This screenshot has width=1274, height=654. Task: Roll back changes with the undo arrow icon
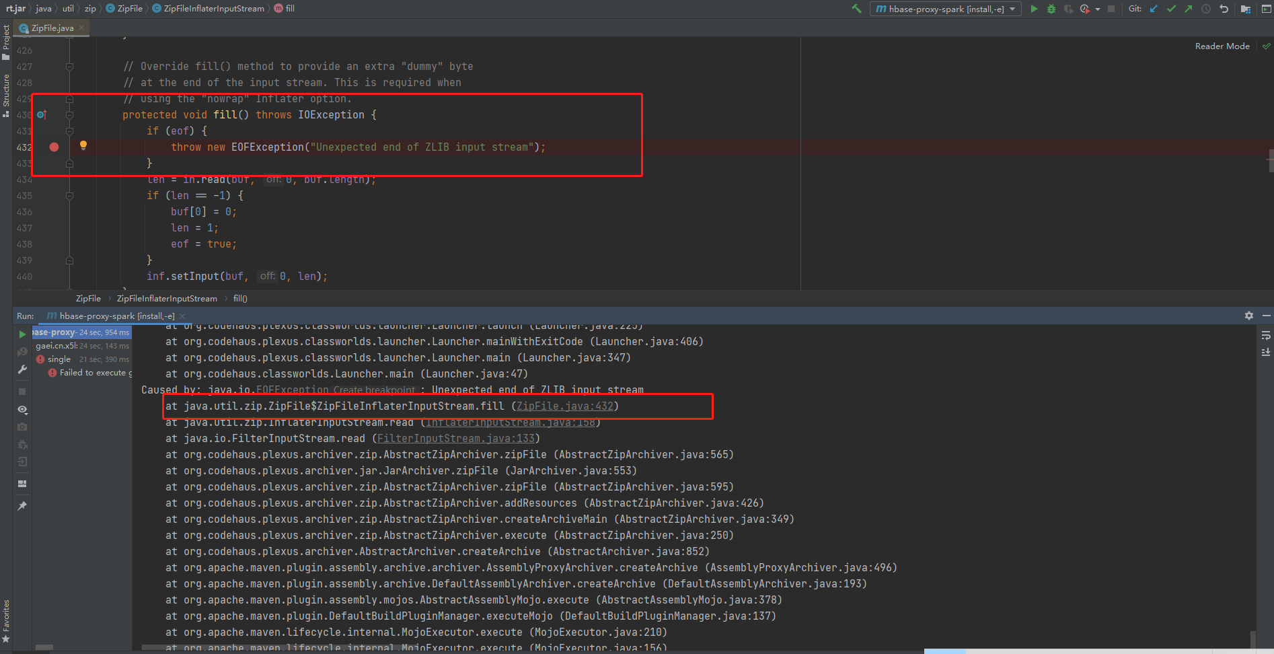[1224, 9]
